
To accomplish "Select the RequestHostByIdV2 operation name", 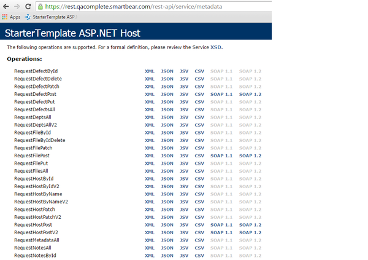I will tap(37, 186).
